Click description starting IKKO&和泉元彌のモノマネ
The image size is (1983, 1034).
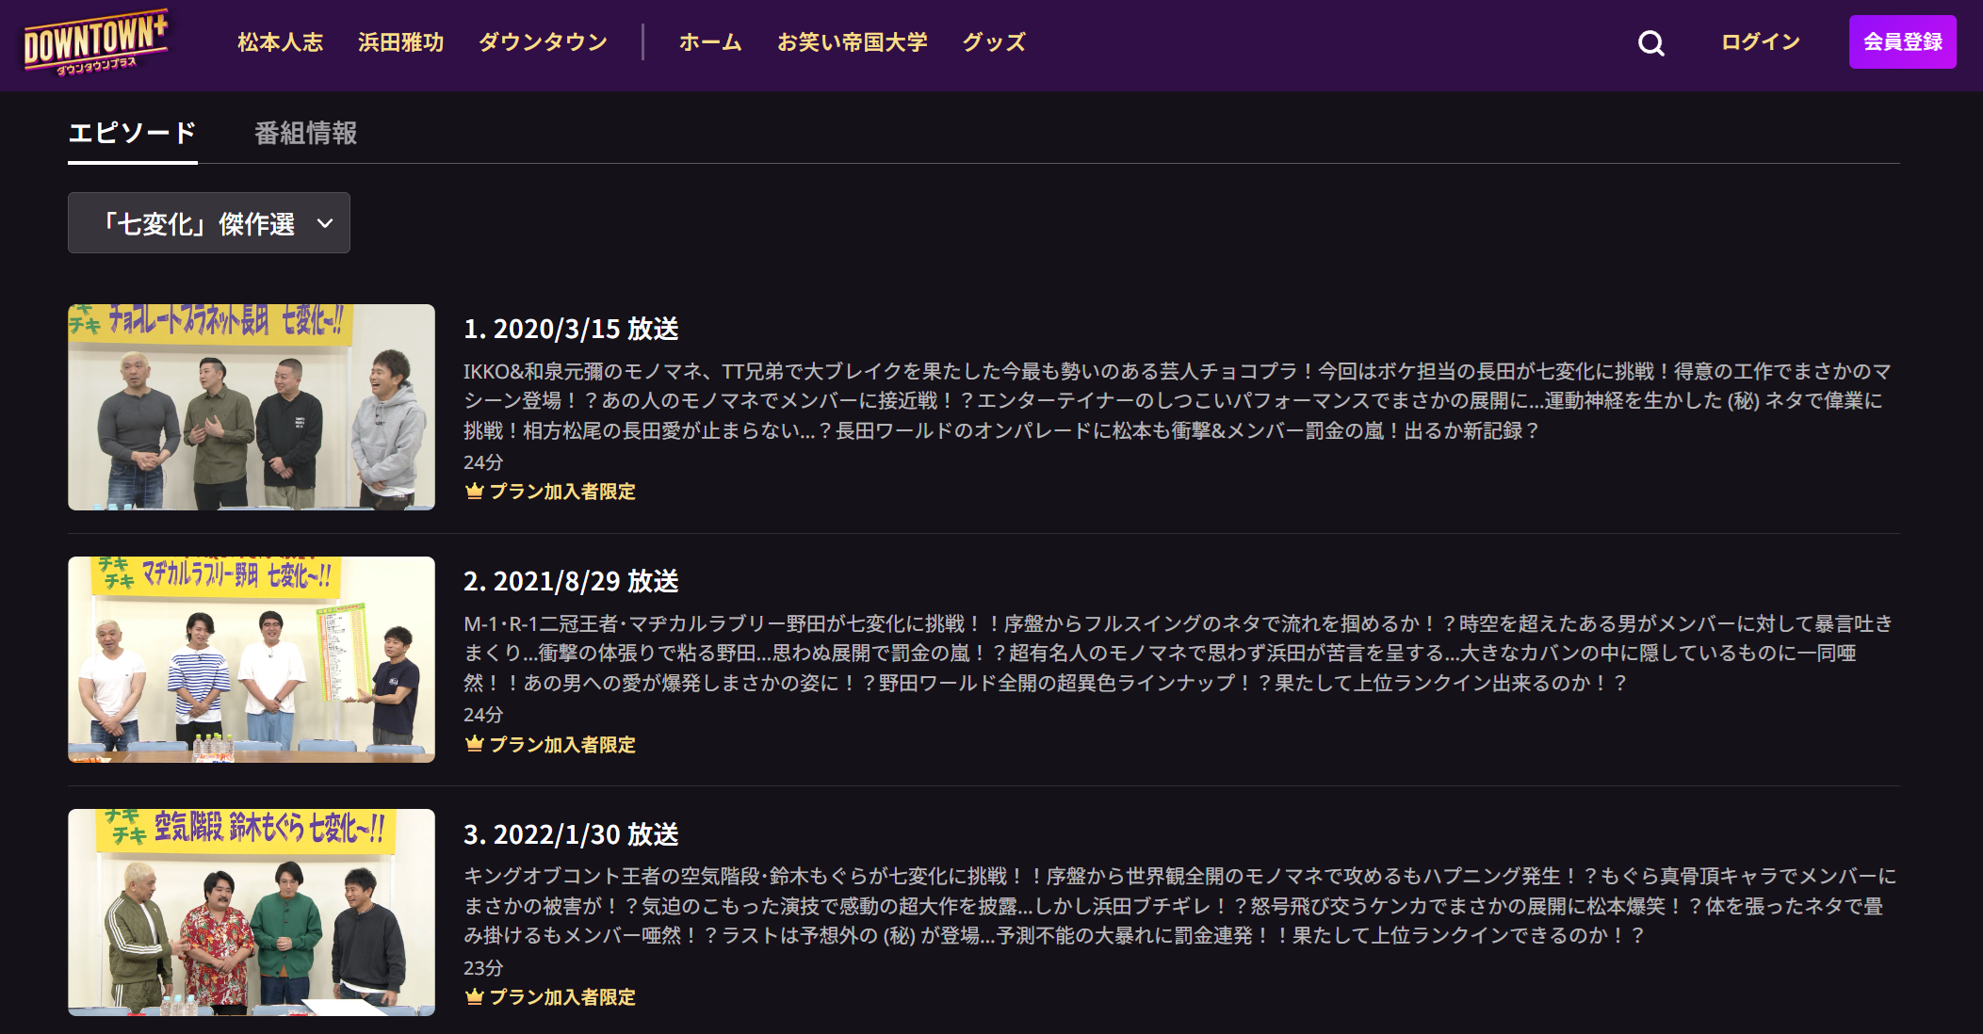(x=1178, y=400)
